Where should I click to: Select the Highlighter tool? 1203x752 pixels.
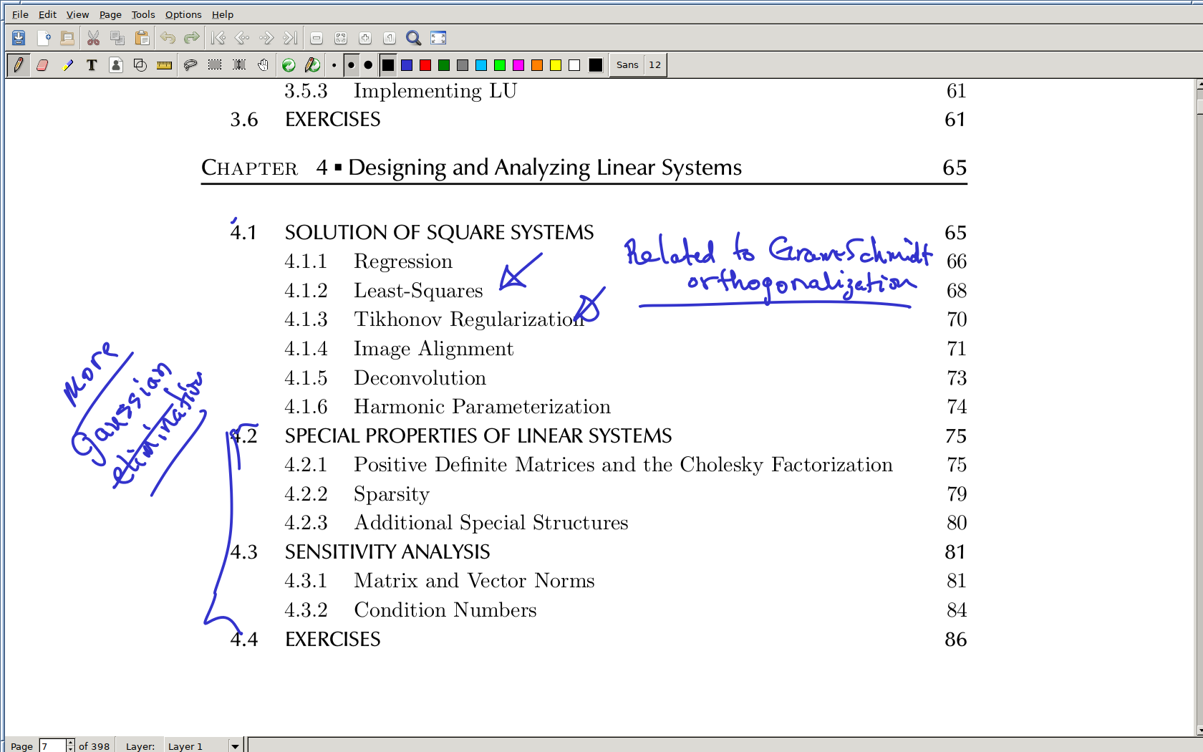click(67, 65)
